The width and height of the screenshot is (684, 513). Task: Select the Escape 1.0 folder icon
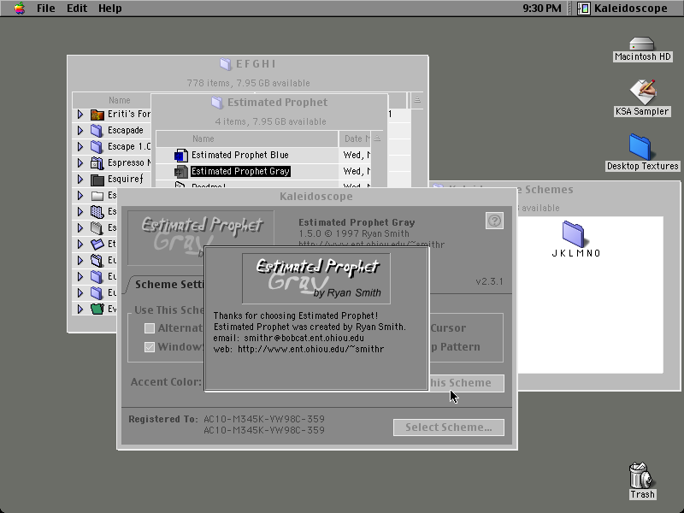tap(97, 146)
